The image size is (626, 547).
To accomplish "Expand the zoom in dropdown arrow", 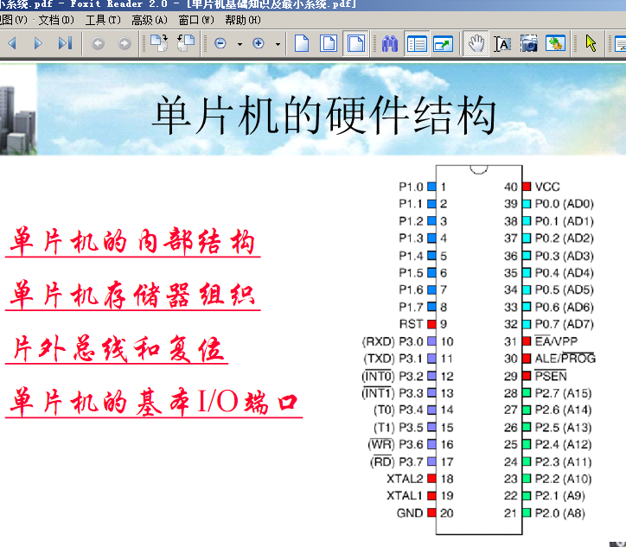I will (278, 43).
